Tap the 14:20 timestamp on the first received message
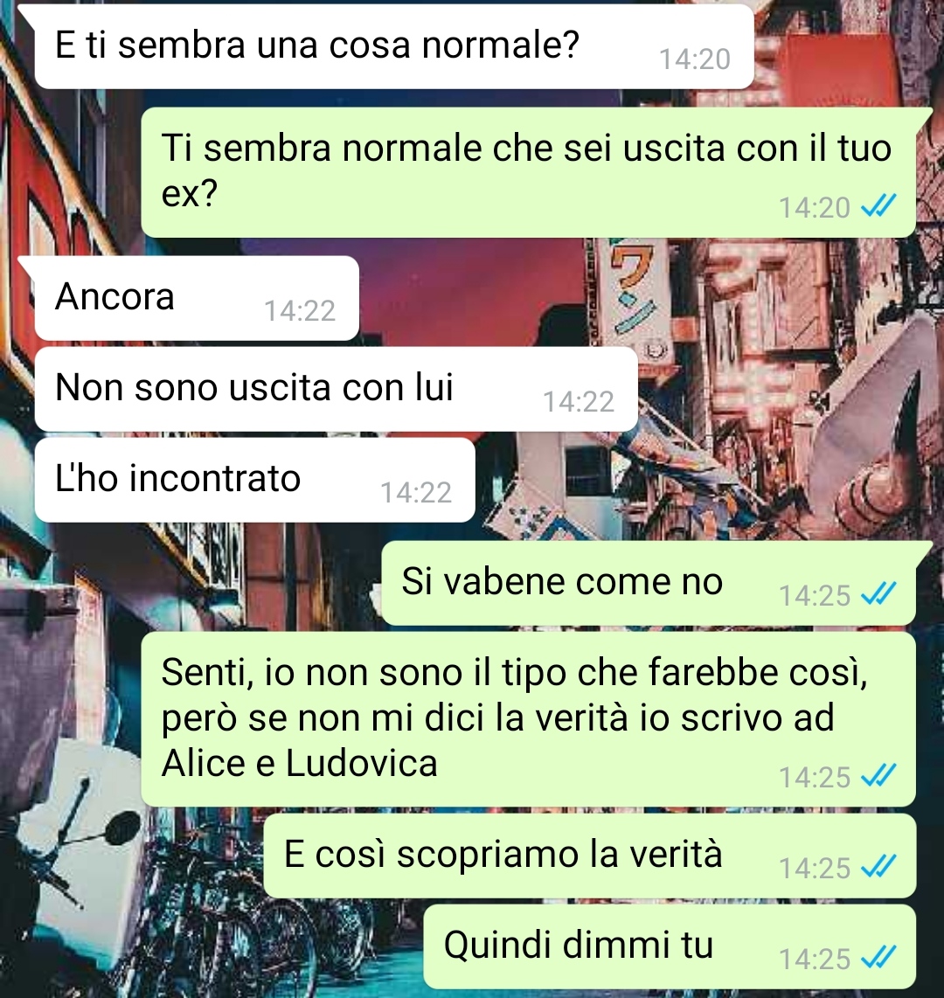The width and height of the screenshot is (944, 998). tap(695, 59)
